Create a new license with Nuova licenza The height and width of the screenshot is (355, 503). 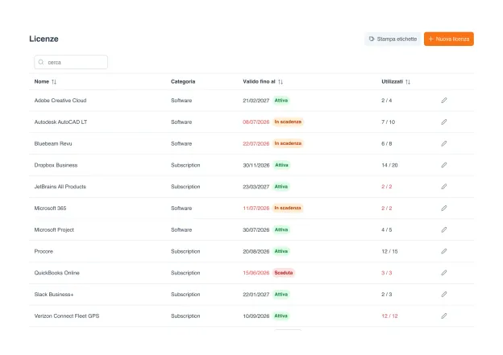tap(449, 39)
